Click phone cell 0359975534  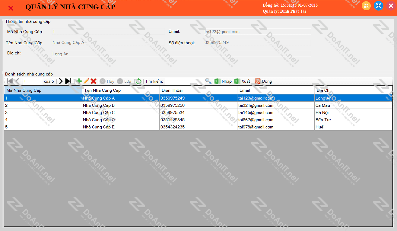pos(198,112)
